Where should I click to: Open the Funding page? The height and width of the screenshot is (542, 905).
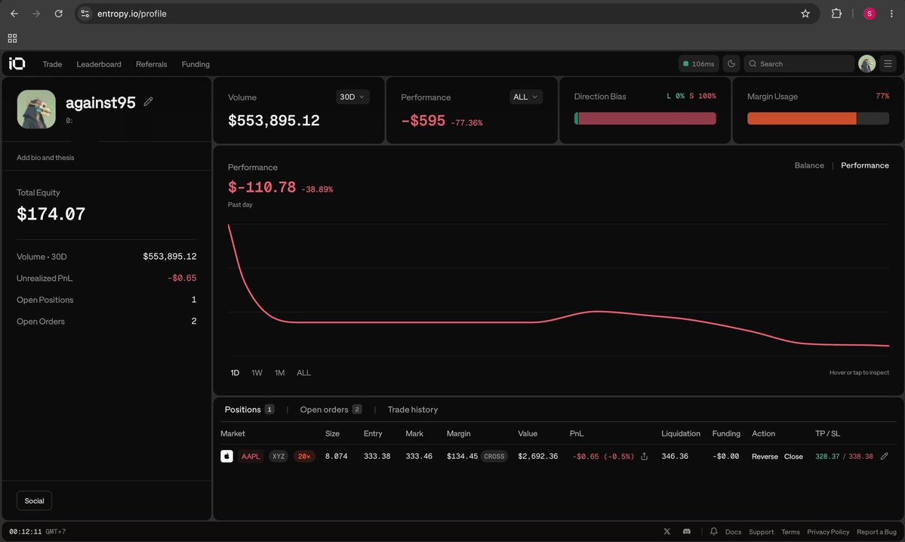pyautogui.click(x=195, y=64)
